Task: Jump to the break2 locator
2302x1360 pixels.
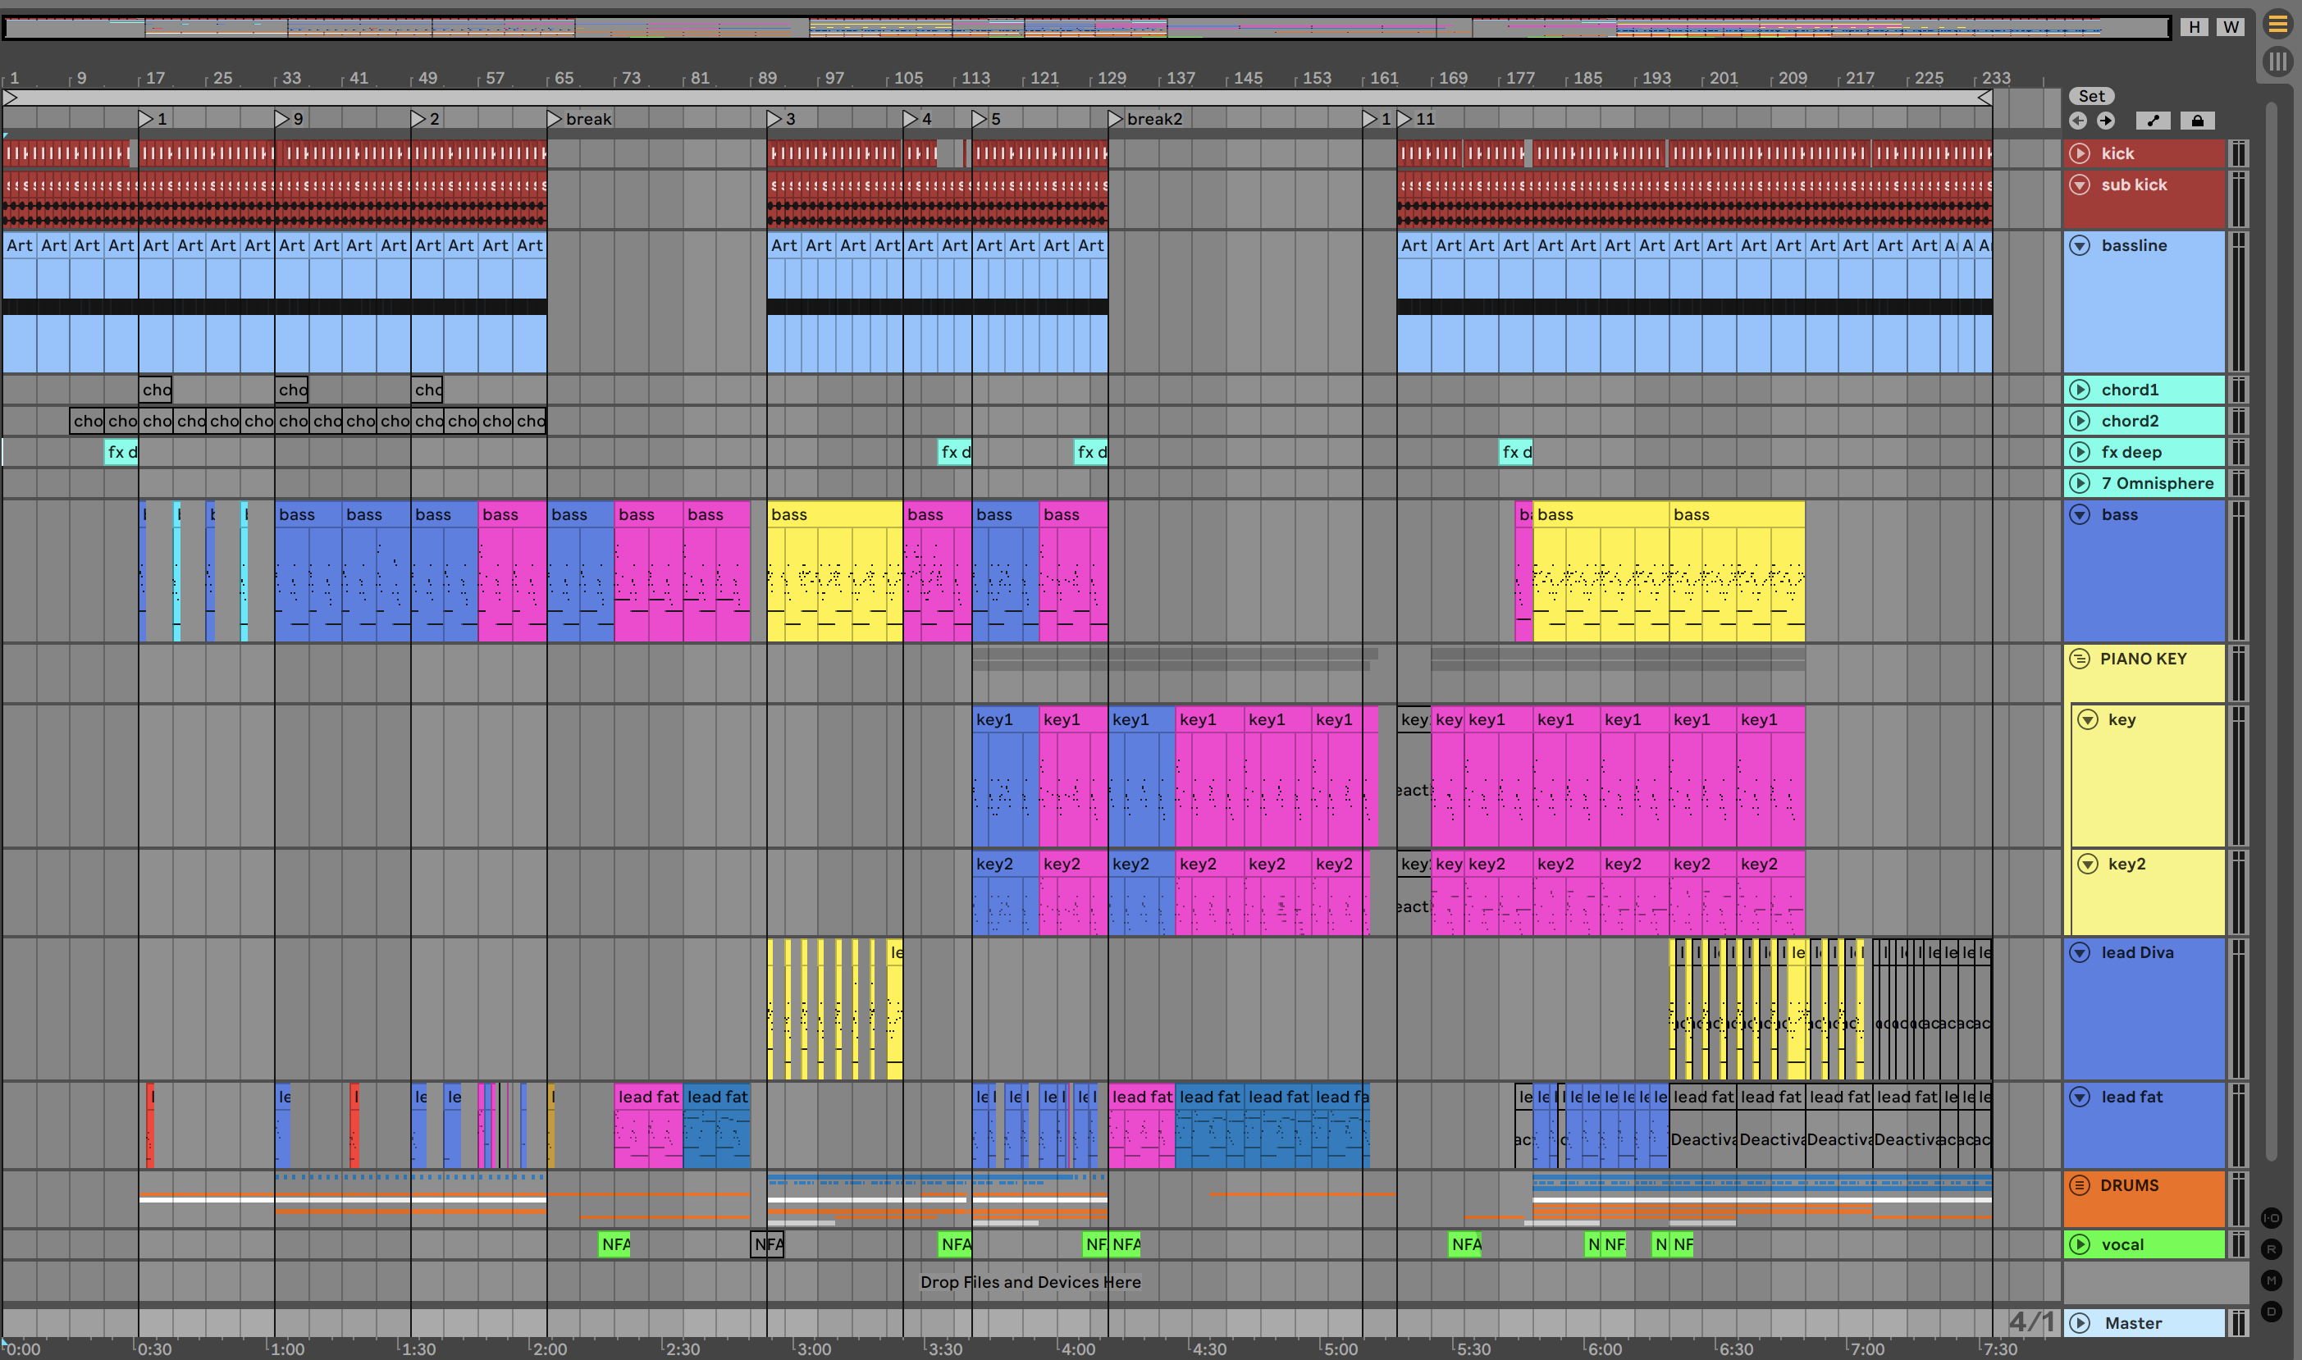Action: (x=1115, y=119)
